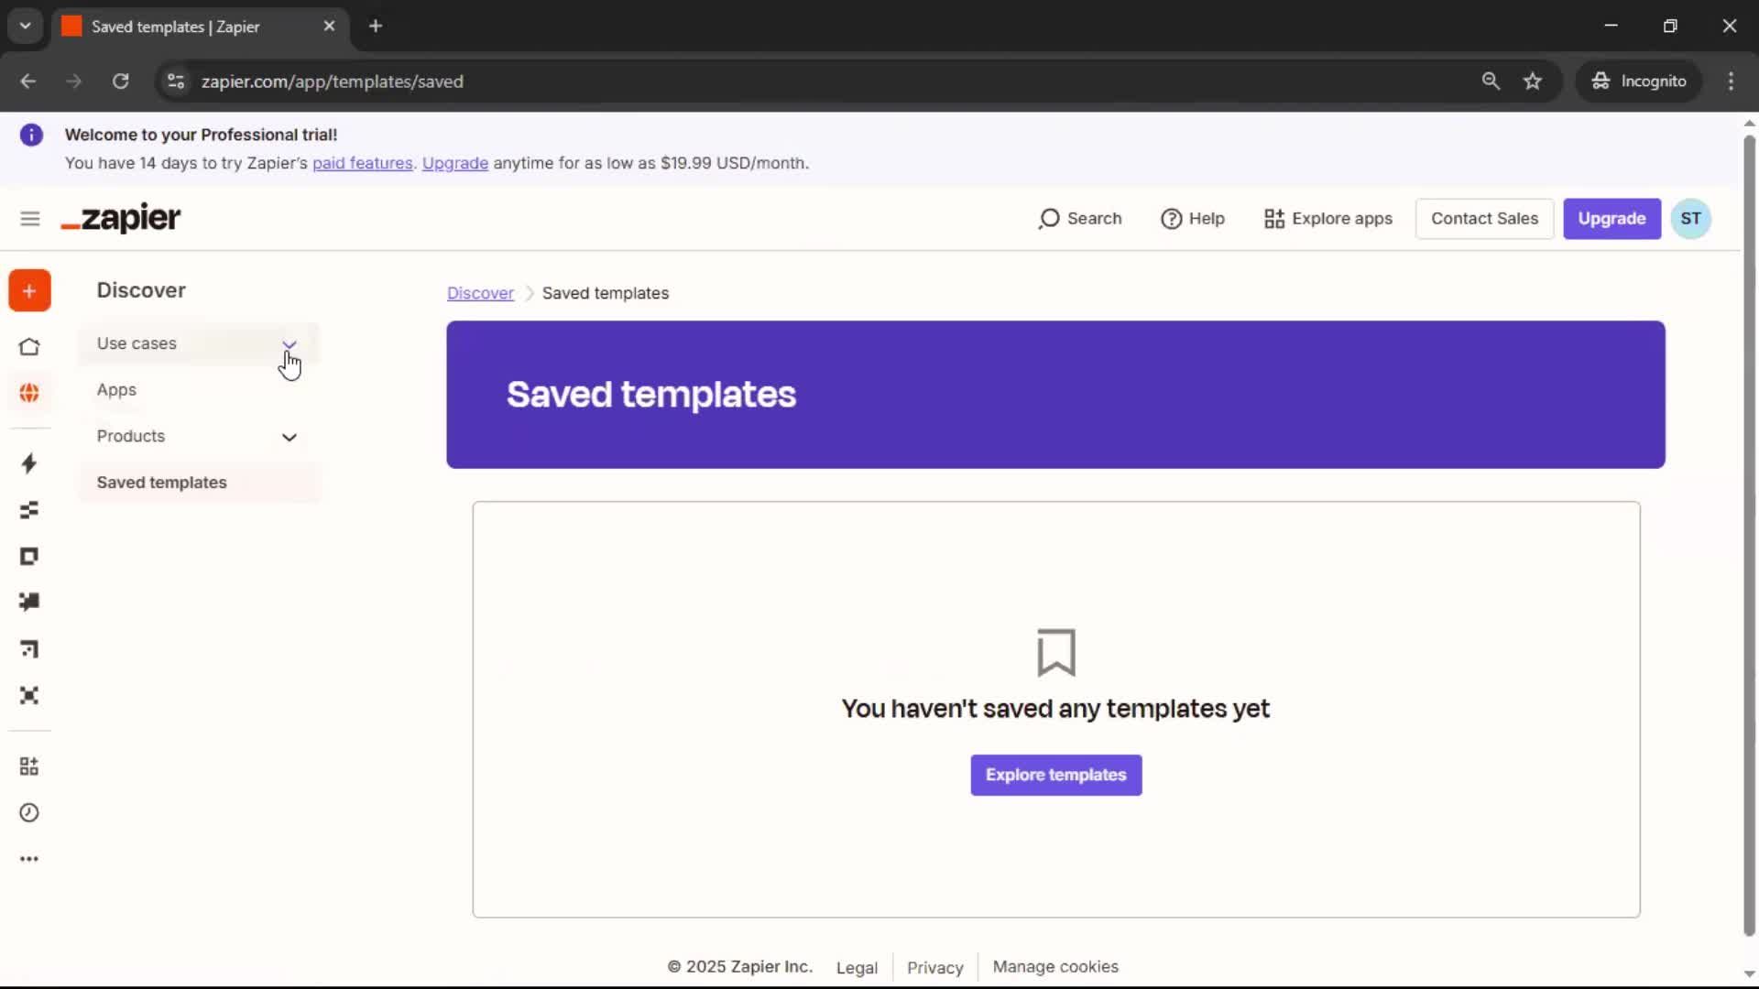Viewport: 1759px width, 989px height.
Task: Click the Saved templates banner heading
Action: coord(651,395)
